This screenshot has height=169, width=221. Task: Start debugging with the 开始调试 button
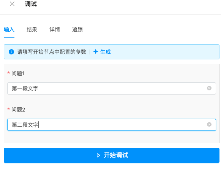pos(112,155)
